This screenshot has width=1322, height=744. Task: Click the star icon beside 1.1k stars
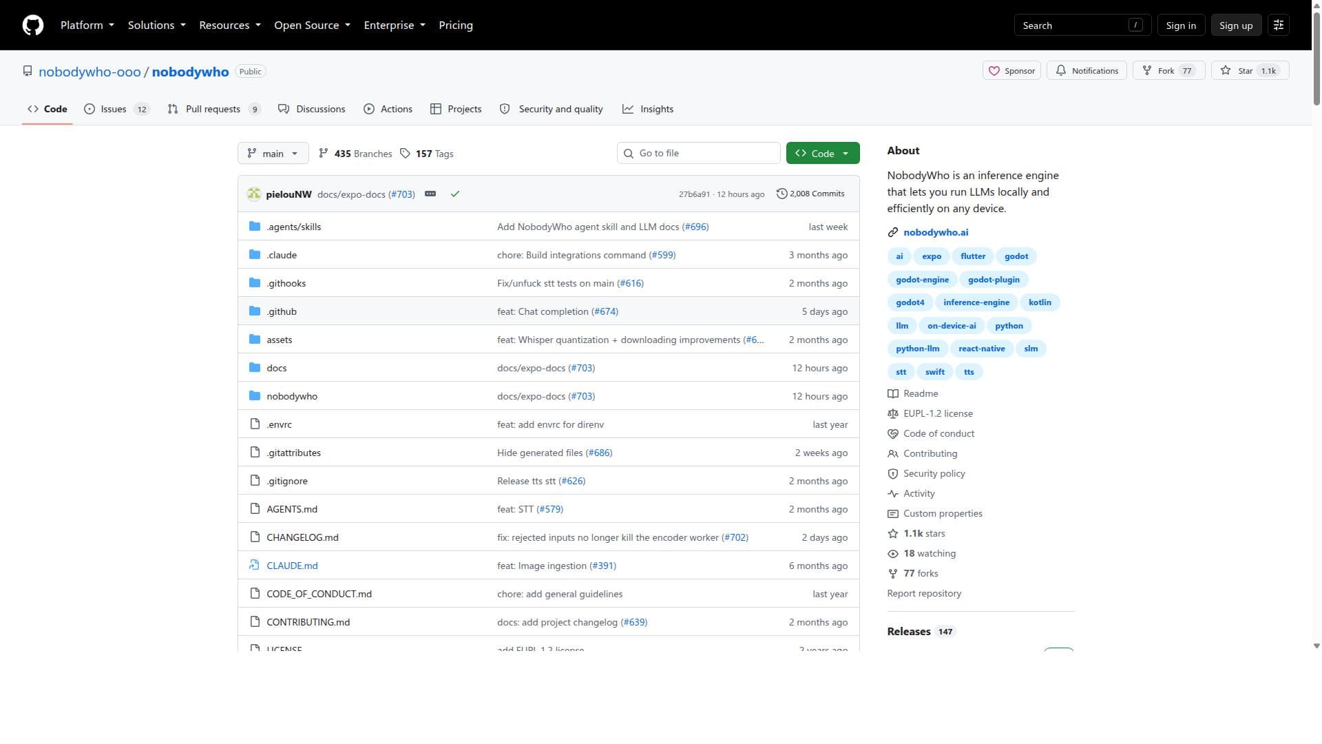(x=893, y=534)
